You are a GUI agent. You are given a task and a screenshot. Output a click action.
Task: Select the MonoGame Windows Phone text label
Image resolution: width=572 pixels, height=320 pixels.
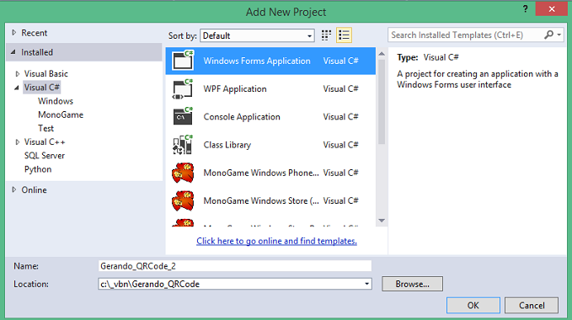point(261,173)
